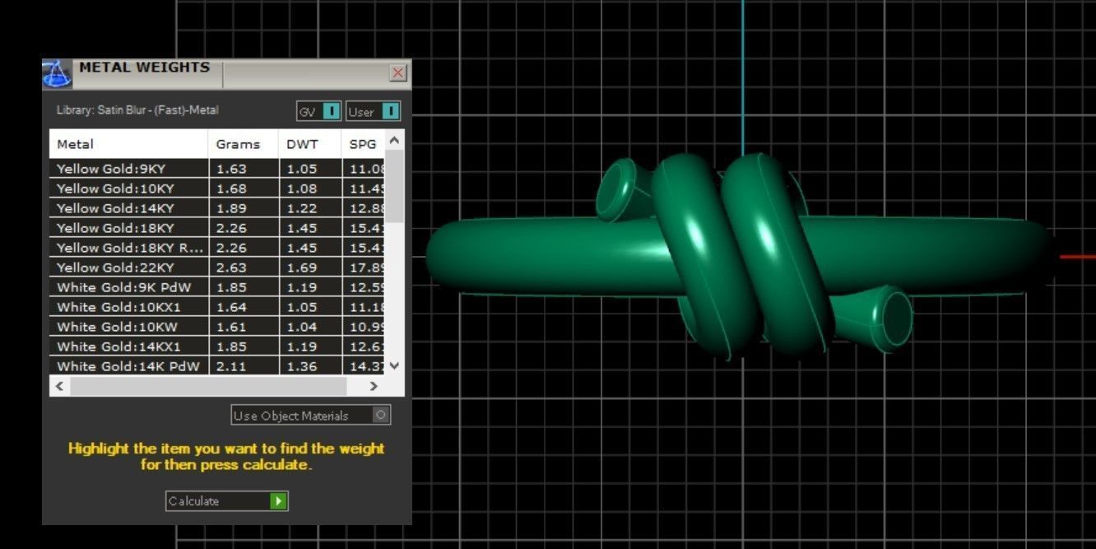Select the White Gold:9K PdW row
Image resolution: width=1096 pixels, height=549 pixels.
(217, 287)
